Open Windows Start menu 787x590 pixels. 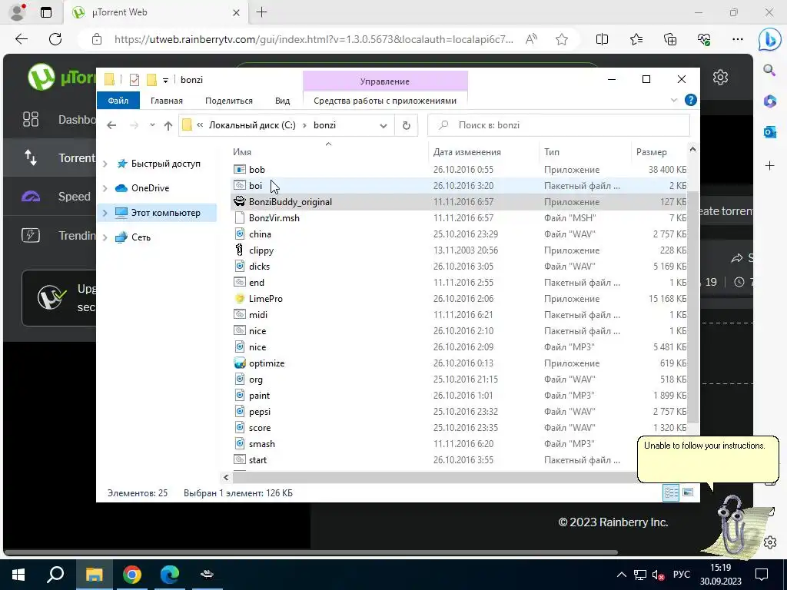tap(18, 575)
